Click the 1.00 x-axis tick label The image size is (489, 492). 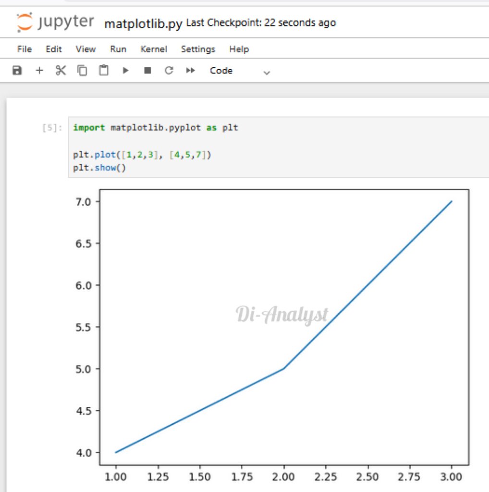click(x=116, y=477)
